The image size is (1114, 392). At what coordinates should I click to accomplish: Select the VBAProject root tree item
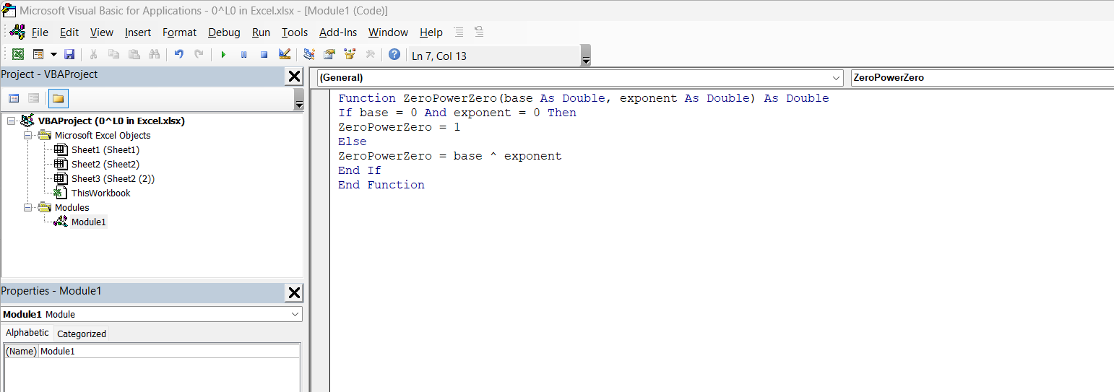(x=111, y=121)
